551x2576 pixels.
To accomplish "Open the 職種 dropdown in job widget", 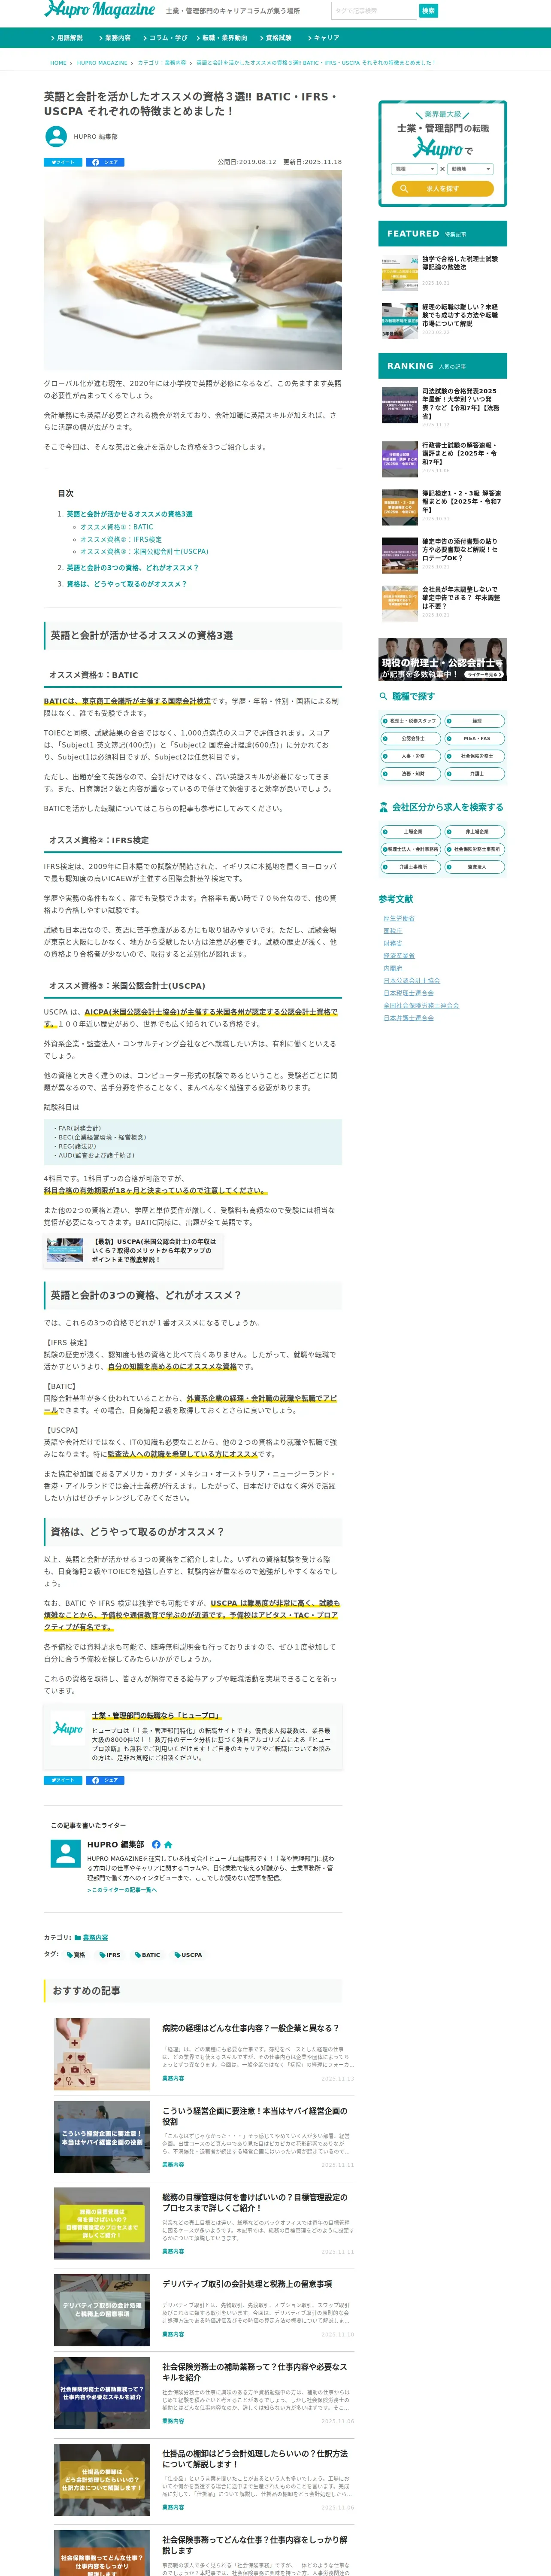I will [x=414, y=169].
